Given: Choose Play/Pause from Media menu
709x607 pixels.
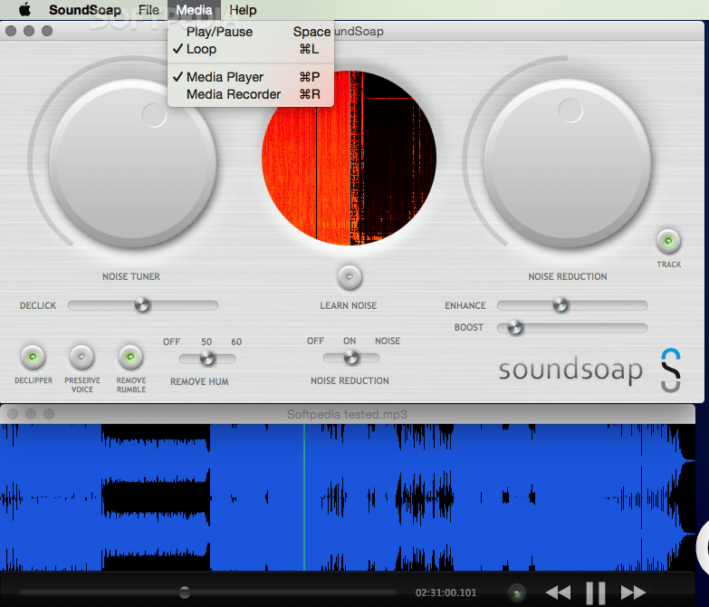Looking at the screenshot, I should [x=251, y=32].
